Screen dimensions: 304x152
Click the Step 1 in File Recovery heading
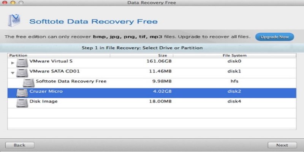[142, 48]
